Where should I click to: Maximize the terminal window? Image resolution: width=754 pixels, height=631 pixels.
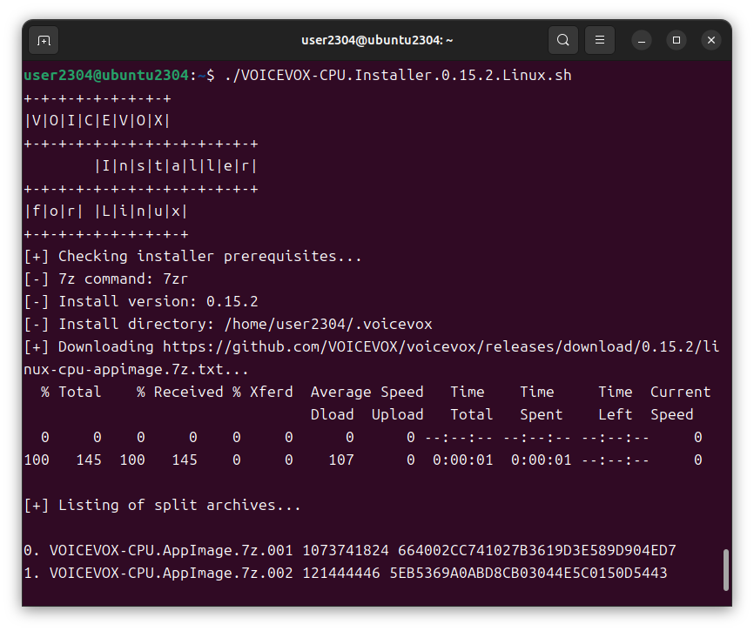(677, 40)
